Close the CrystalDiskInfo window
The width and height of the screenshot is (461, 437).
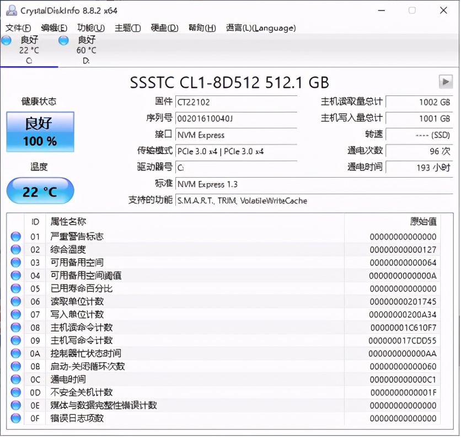pyautogui.click(x=443, y=10)
